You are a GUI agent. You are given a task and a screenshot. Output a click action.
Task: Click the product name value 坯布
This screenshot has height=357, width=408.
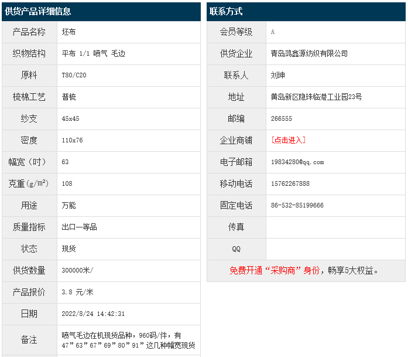pos(68,32)
